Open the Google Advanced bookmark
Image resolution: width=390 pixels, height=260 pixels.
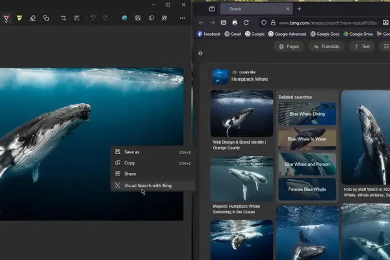(287, 34)
